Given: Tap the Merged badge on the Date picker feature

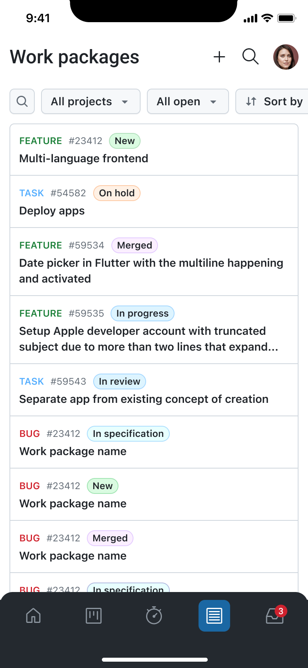Looking at the screenshot, I should click(134, 245).
